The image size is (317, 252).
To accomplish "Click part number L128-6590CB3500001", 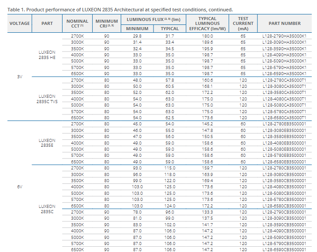I will pyautogui.click(x=284, y=249).
